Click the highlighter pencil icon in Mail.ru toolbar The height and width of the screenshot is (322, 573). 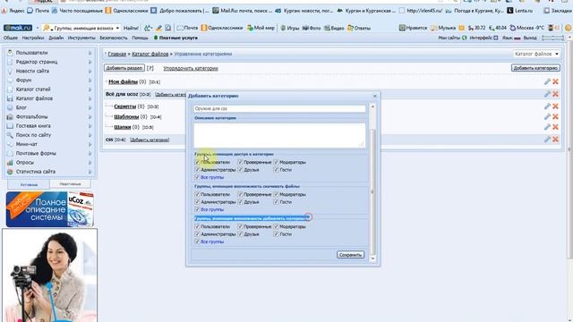click(158, 28)
